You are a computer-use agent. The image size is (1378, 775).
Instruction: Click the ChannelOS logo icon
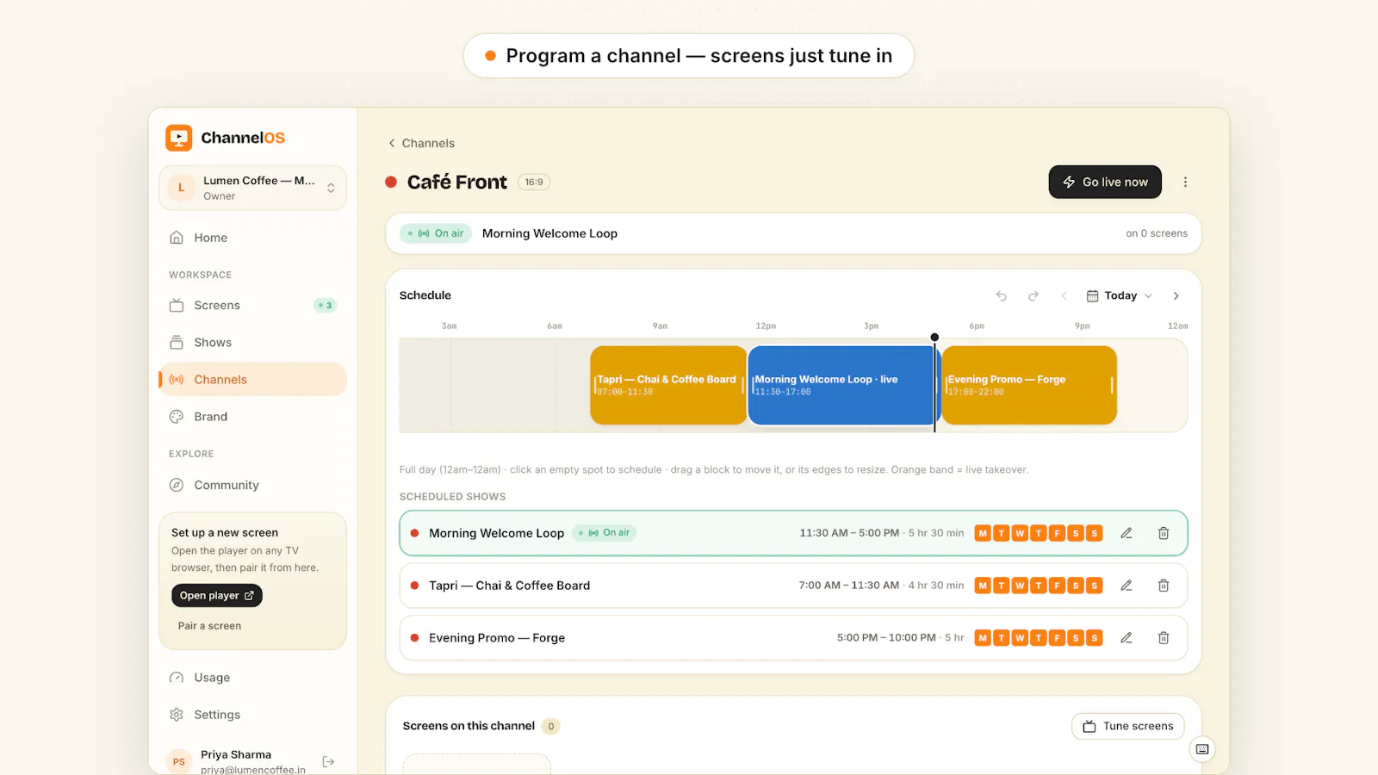[179, 138]
